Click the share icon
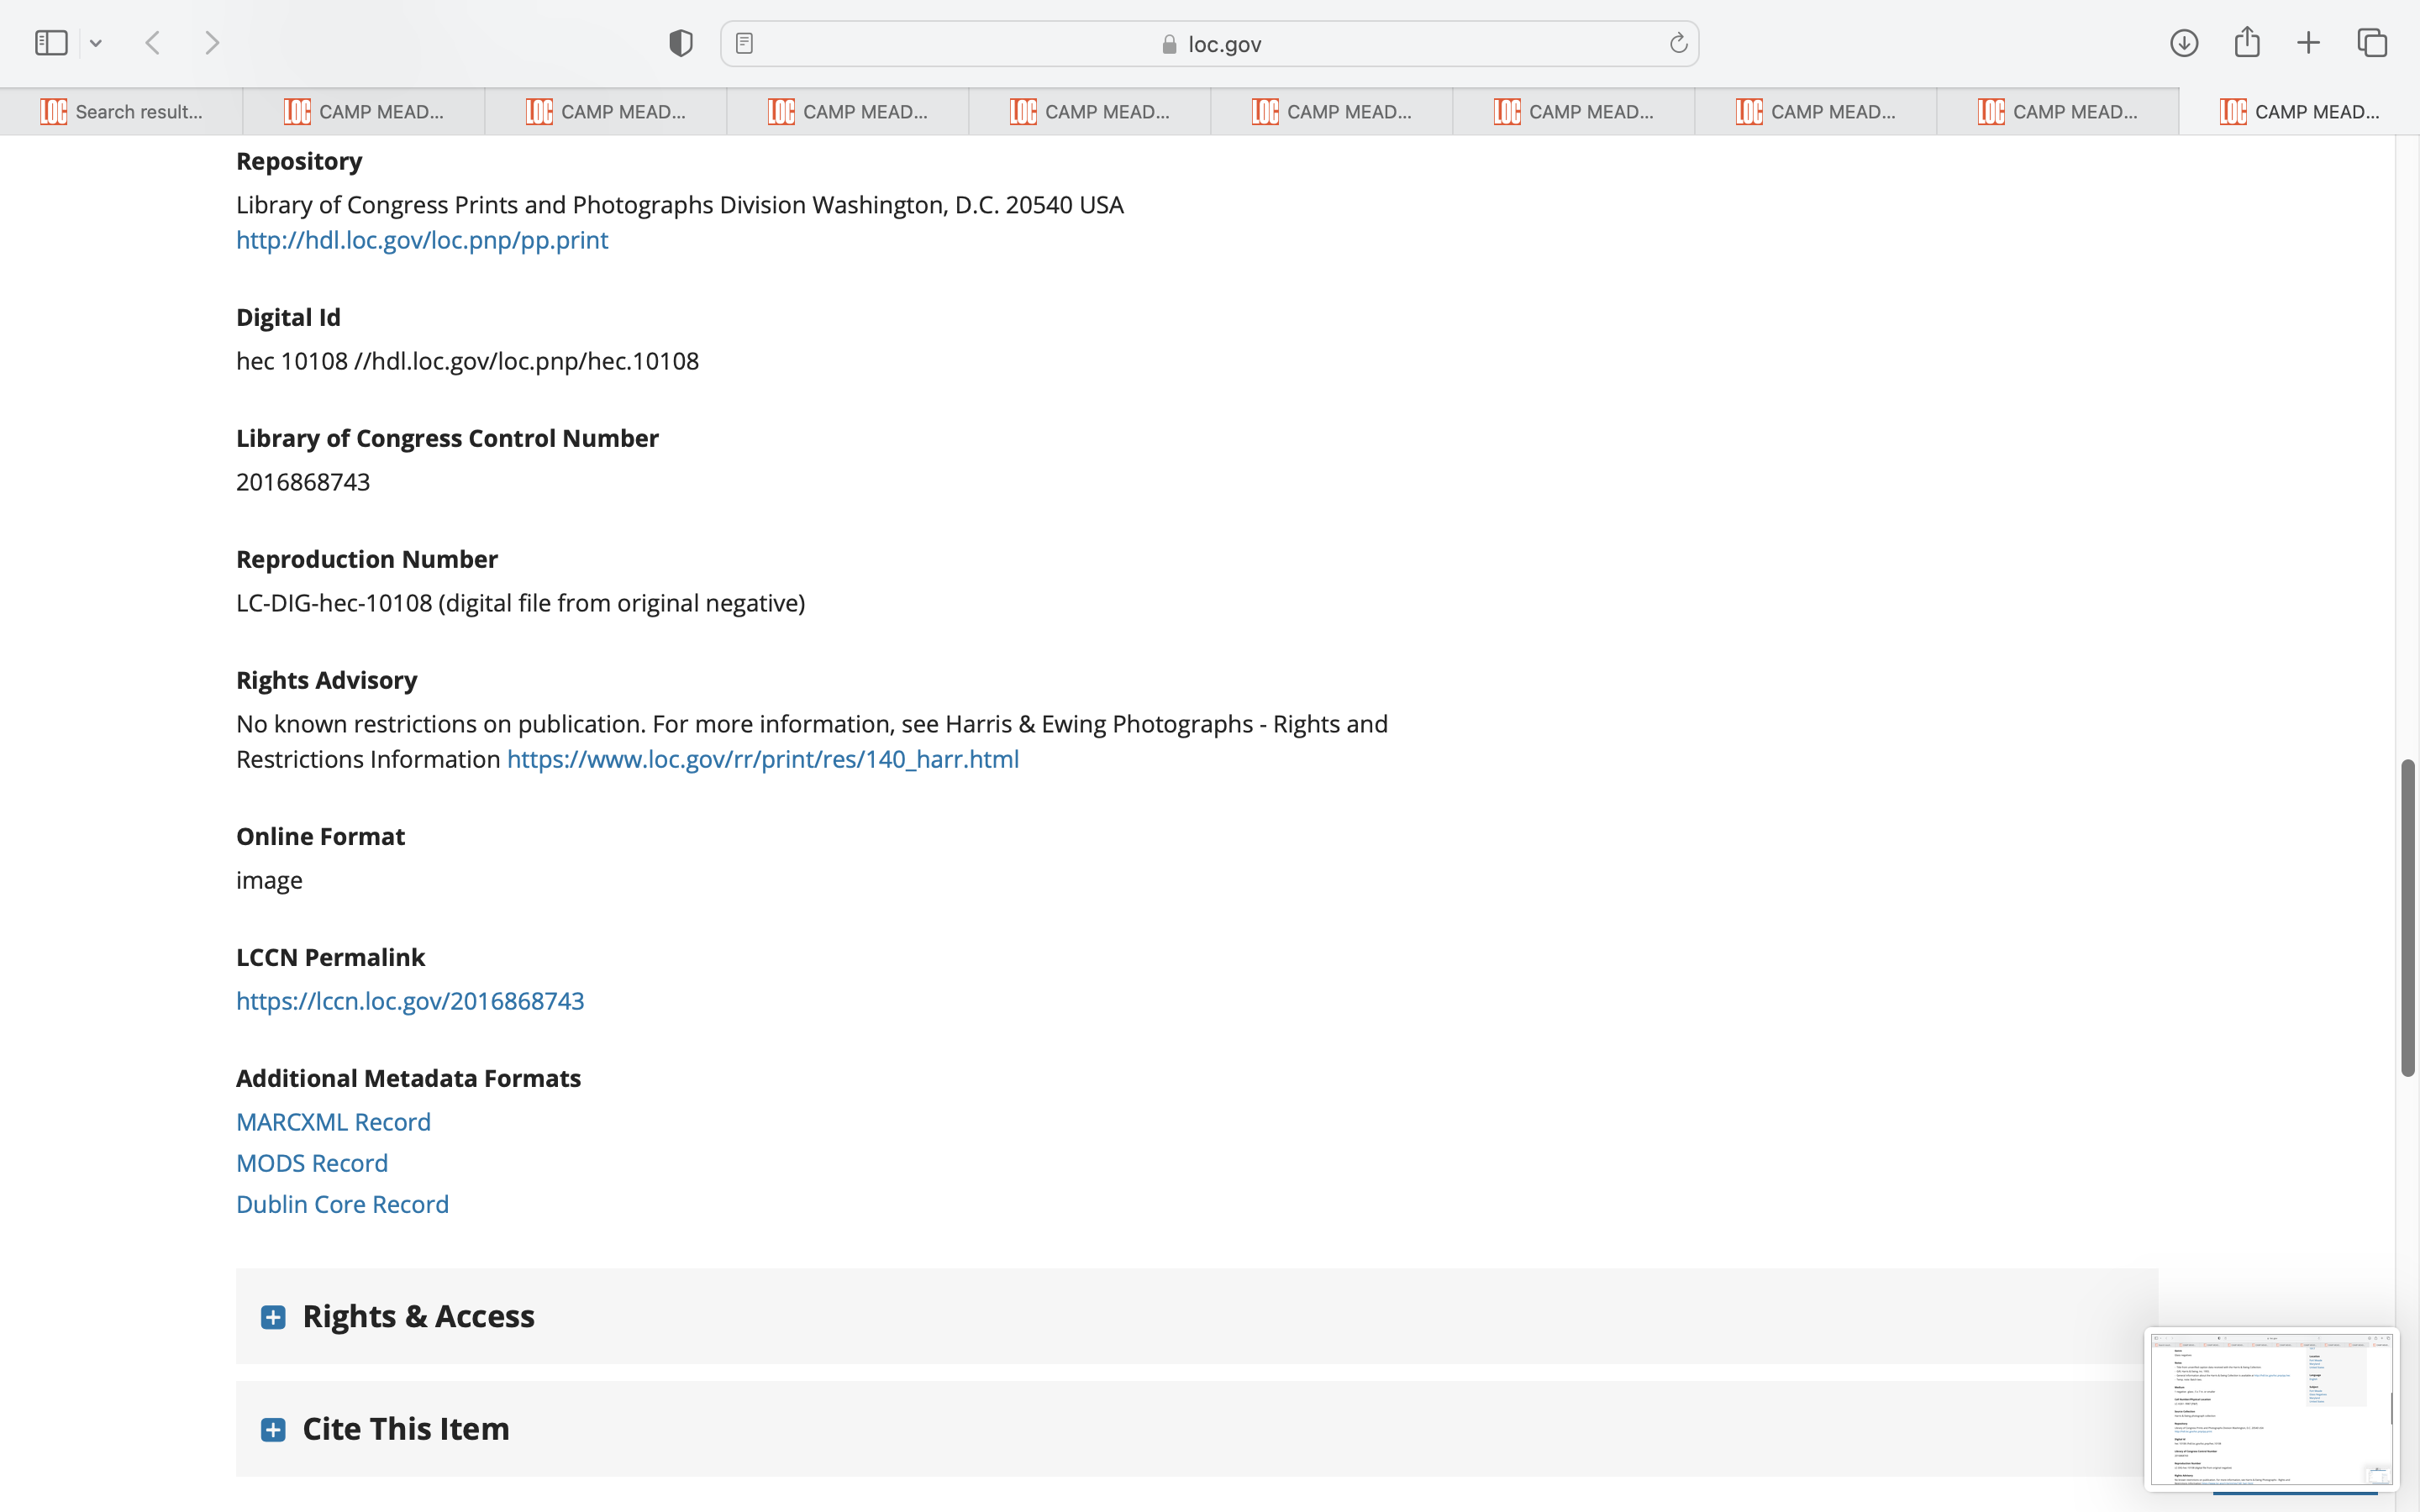 tap(2247, 42)
